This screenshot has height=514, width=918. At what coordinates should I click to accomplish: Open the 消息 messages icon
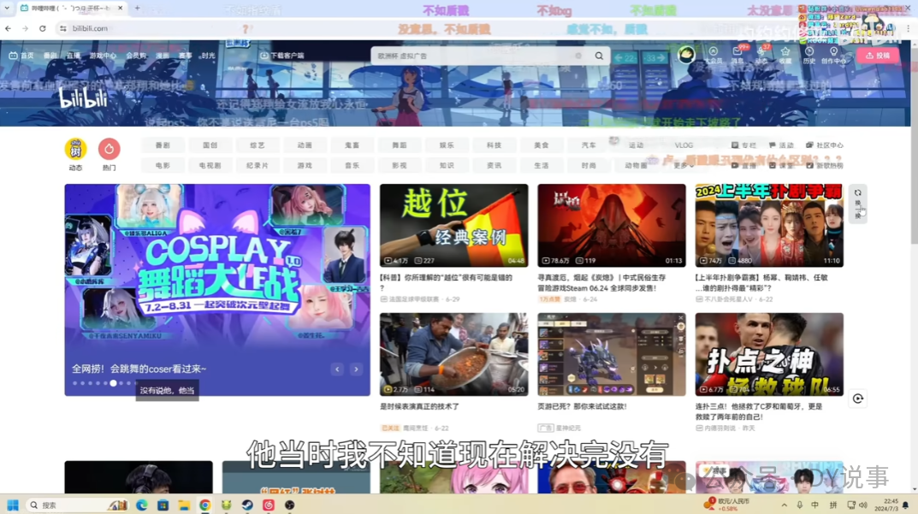click(x=737, y=55)
